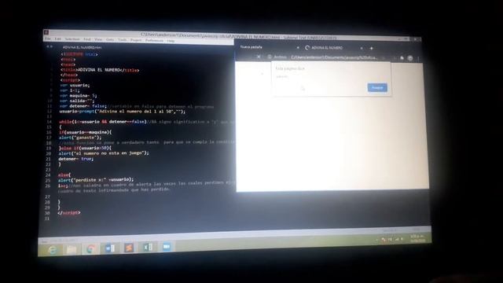
Task: Close the ADIVINA EL NUMERO Chrome tab
Action: (x=362, y=48)
